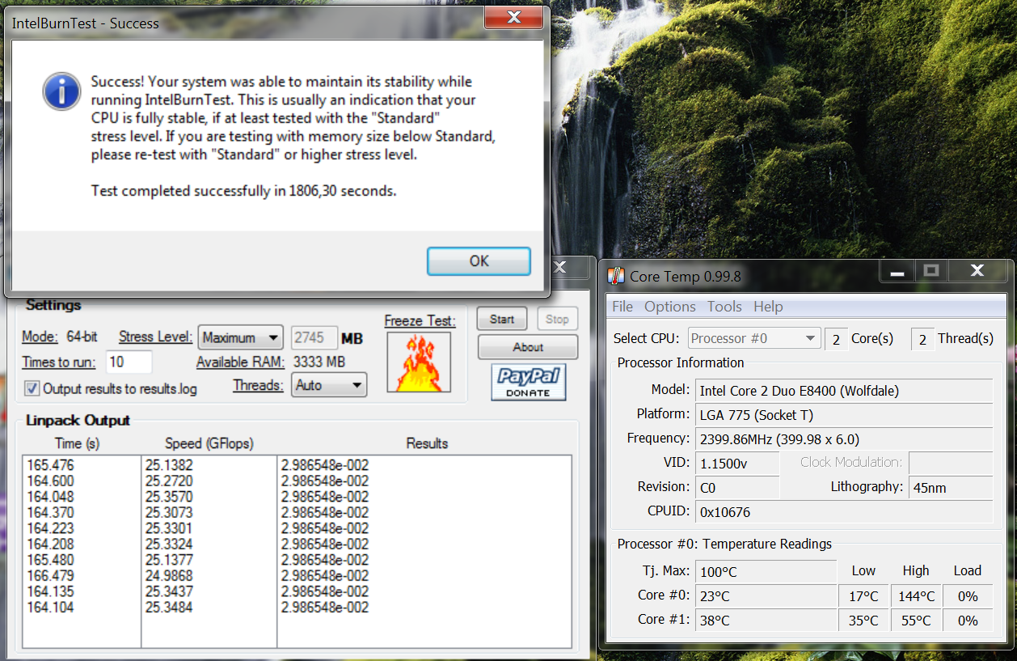This screenshot has width=1017, height=661.
Task: Click the Lithography value 45nm
Action: pos(951,488)
